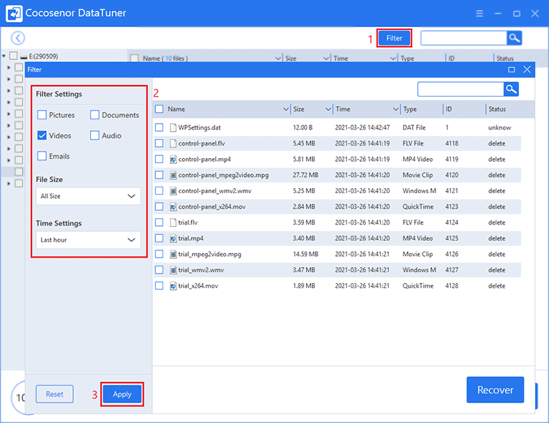The image size is (549, 423).
Task: Collapse the E:(290509) tree node
Action: point(4,56)
